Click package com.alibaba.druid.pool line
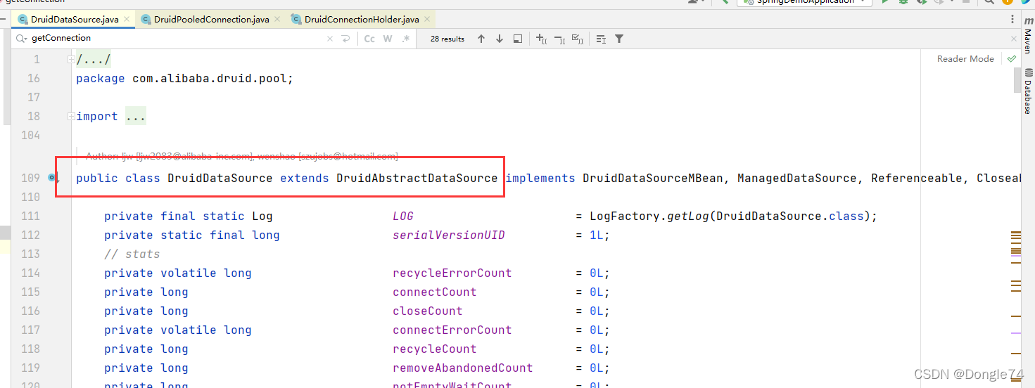The height and width of the screenshot is (388, 1035). click(x=184, y=79)
